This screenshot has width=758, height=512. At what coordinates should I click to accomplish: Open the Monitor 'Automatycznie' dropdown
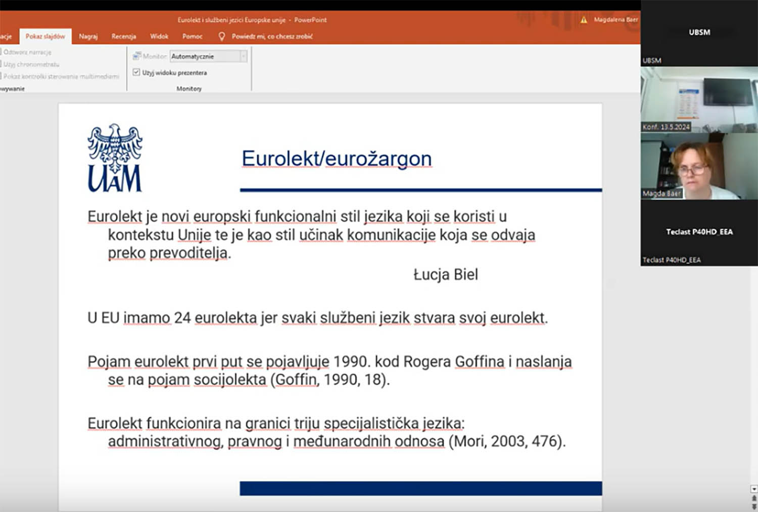pyautogui.click(x=243, y=56)
